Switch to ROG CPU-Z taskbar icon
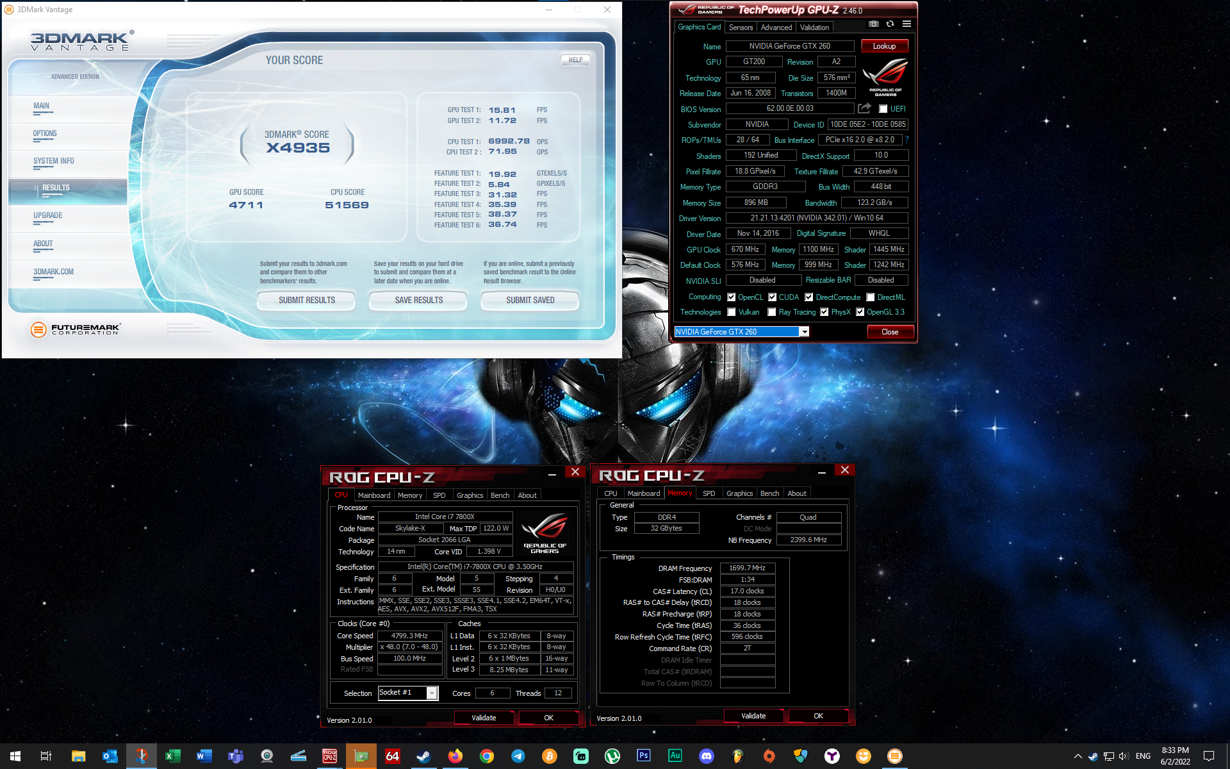 coord(329,756)
